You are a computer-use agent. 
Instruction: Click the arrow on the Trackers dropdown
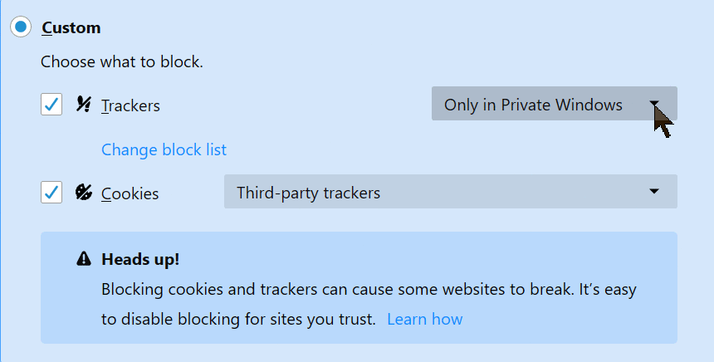[x=655, y=105]
